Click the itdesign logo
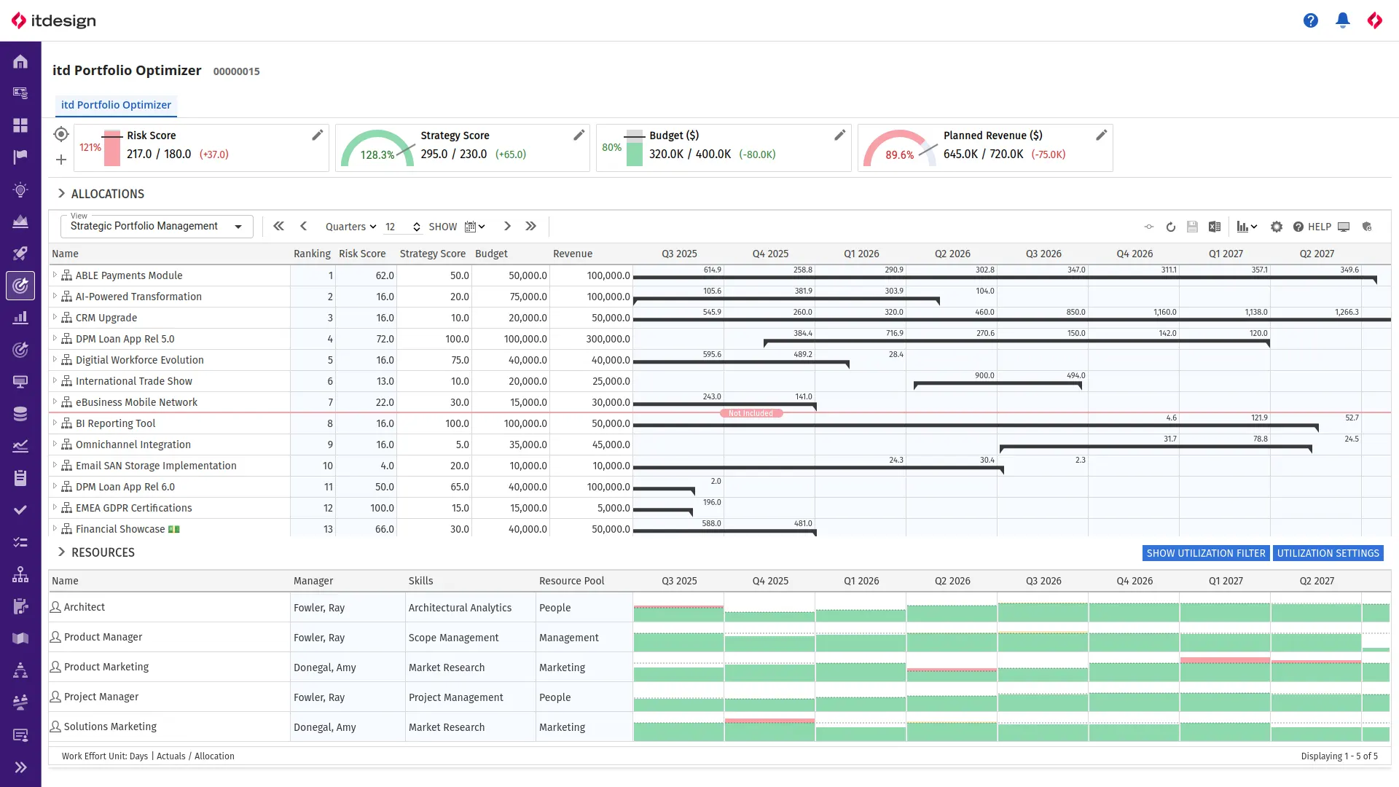The image size is (1399, 787). coord(53,20)
